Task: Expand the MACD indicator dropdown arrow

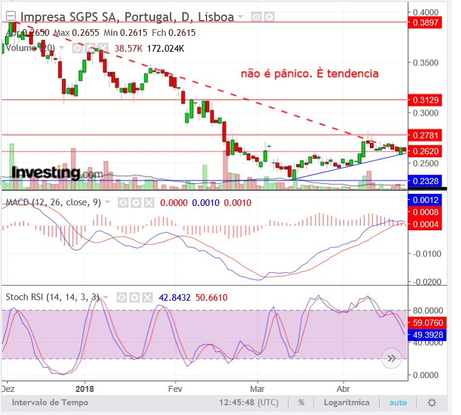Action: point(108,202)
